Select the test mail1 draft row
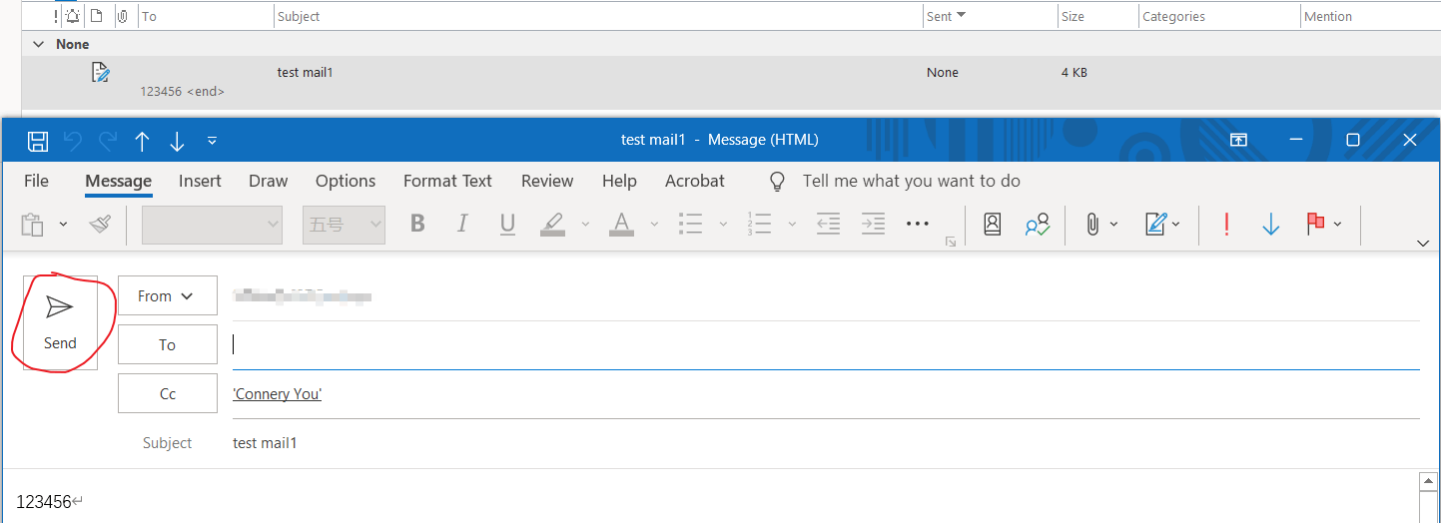Screen dimensions: 1441x523 pyautogui.click(x=731, y=82)
